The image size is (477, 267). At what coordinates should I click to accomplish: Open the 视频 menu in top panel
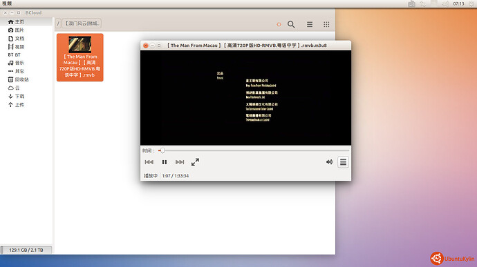click(7, 3)
